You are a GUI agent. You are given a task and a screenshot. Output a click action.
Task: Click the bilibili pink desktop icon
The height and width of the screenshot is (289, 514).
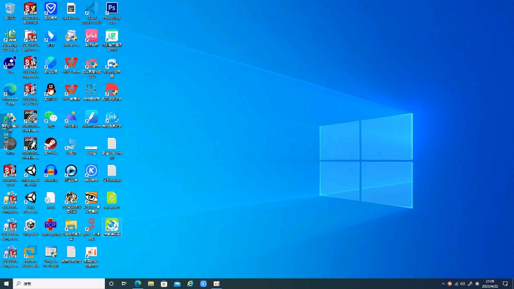(91, 36)
